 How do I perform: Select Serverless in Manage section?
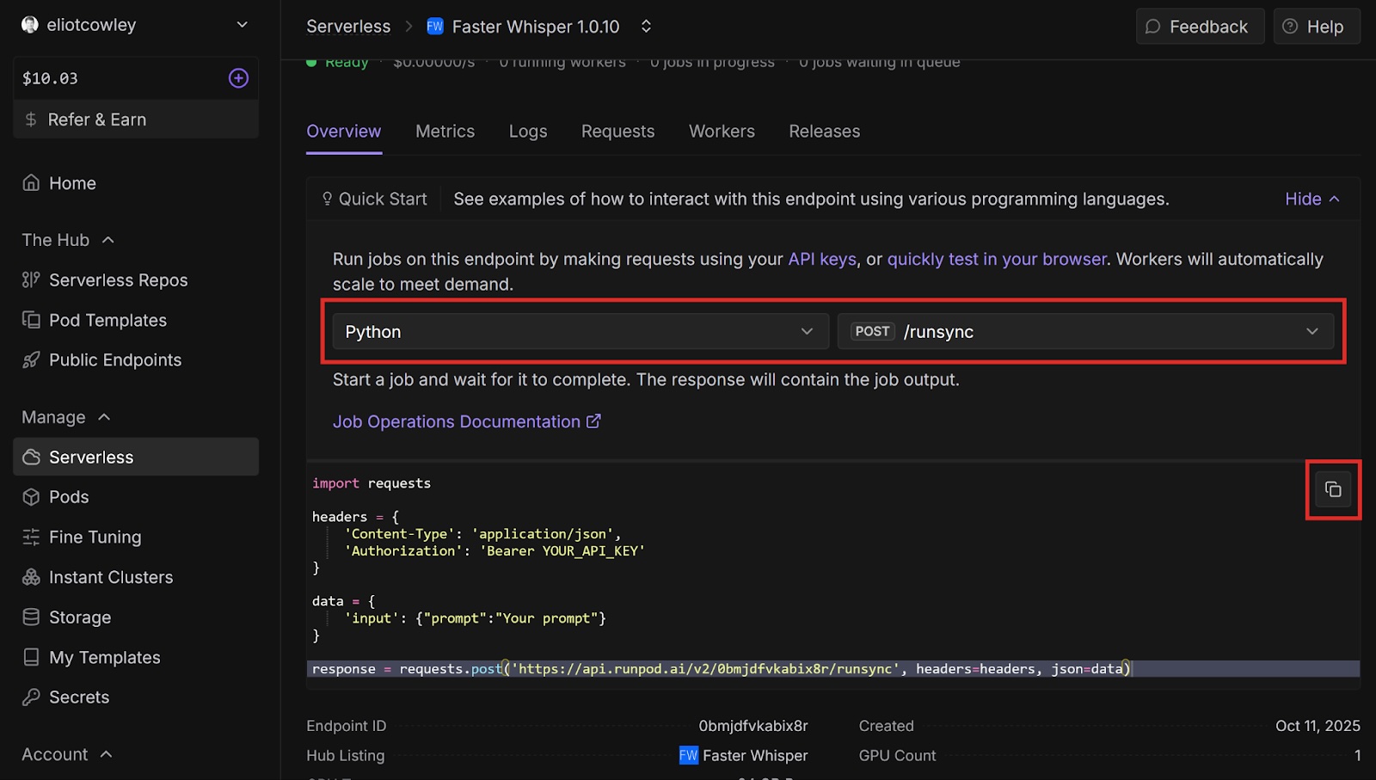(x=136, y=457)
